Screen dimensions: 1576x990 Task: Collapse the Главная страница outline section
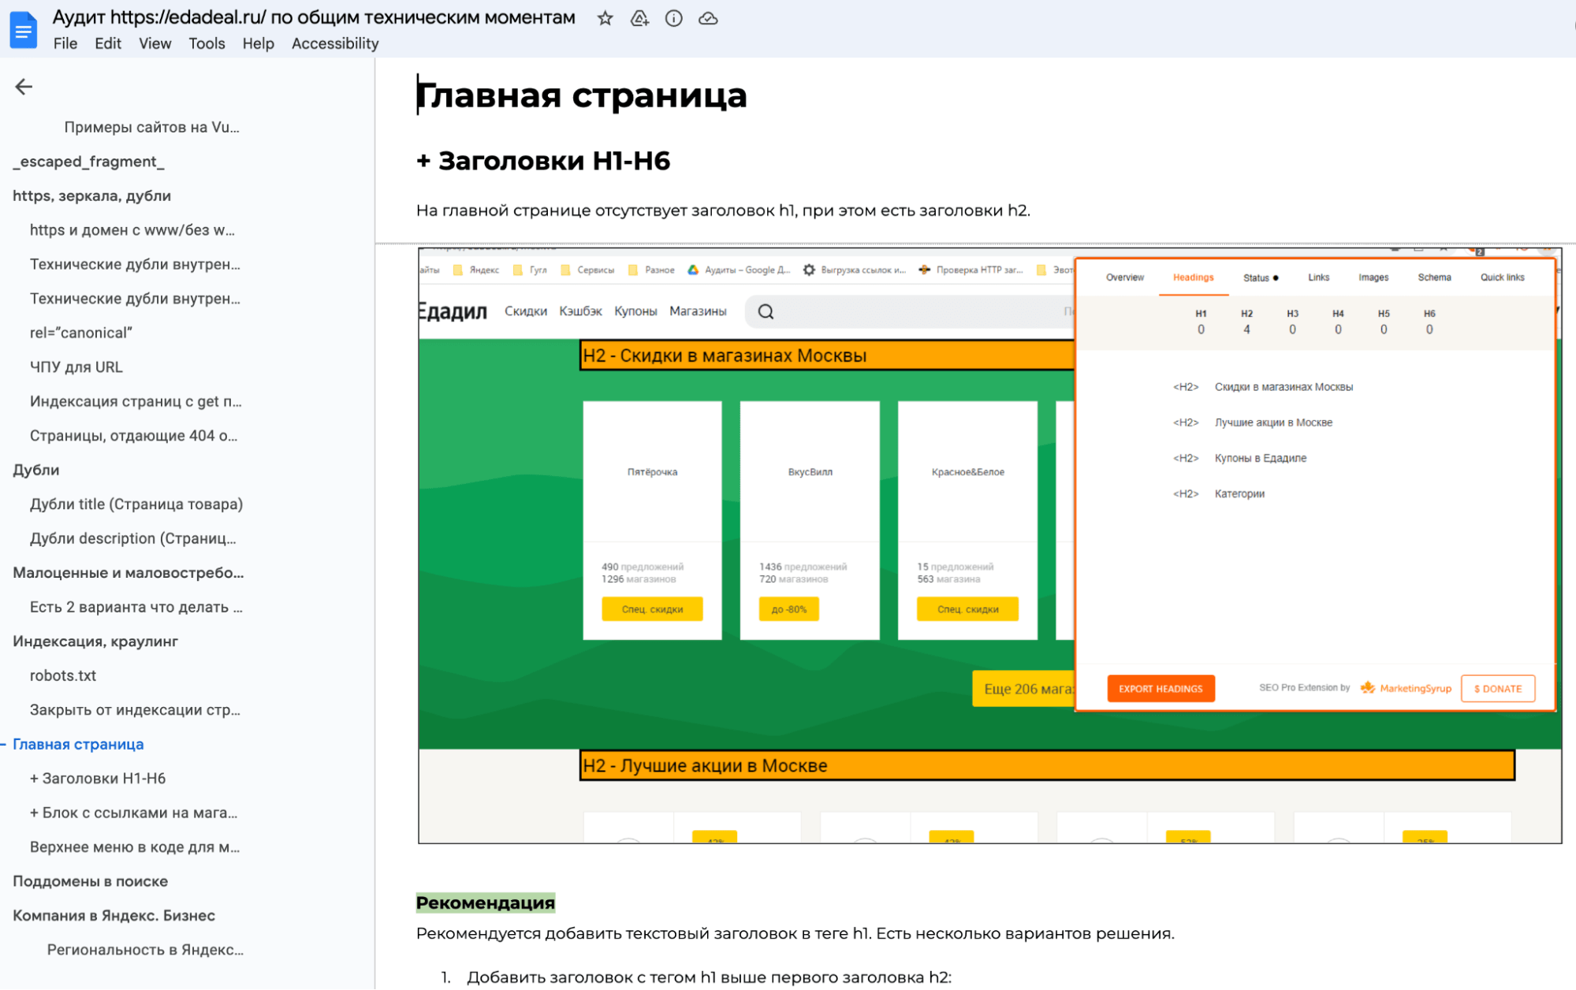(x=4, y=744)
